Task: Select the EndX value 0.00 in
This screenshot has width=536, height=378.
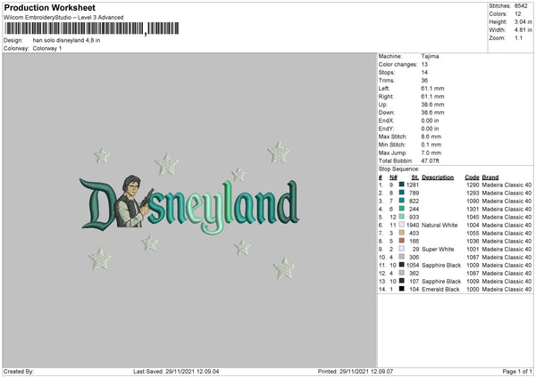Action: click(430, 120)
